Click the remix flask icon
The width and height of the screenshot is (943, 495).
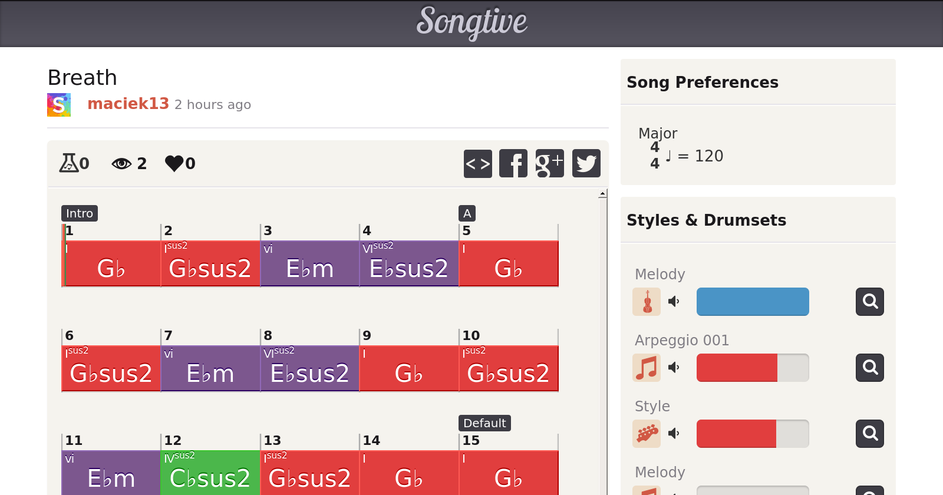click(x=68, y=163)
